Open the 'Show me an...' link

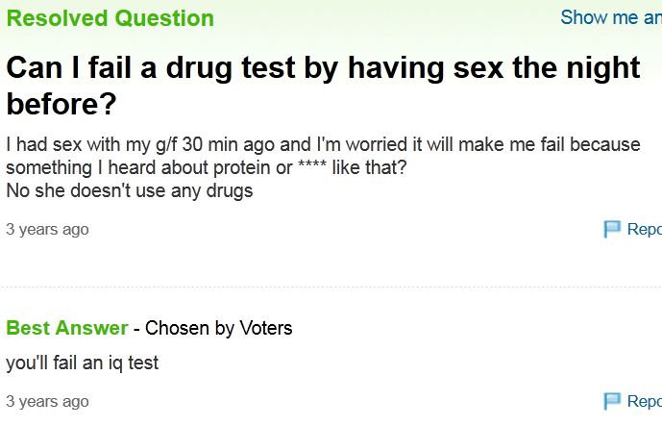click(611, 17)
